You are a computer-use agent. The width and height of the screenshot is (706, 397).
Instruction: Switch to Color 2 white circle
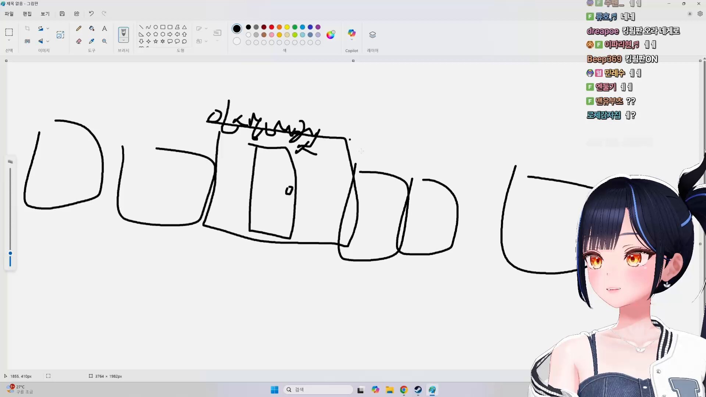click(x=237, y=41)
